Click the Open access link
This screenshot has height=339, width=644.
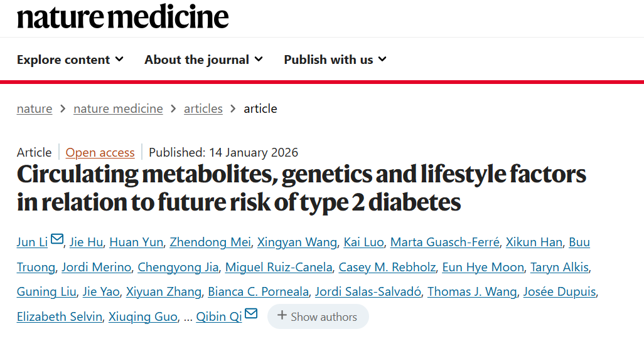tap(100, 152)
